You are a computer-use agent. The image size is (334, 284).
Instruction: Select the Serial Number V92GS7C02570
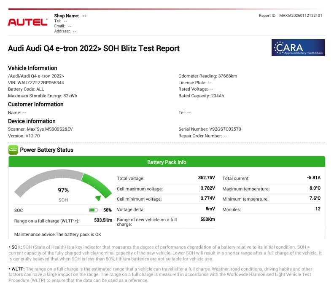[225, 129]
